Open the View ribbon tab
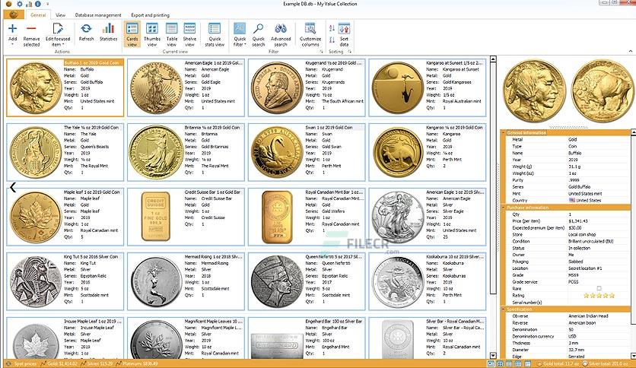Viewport: 636px width, 368px height. (x=60, y=15)
